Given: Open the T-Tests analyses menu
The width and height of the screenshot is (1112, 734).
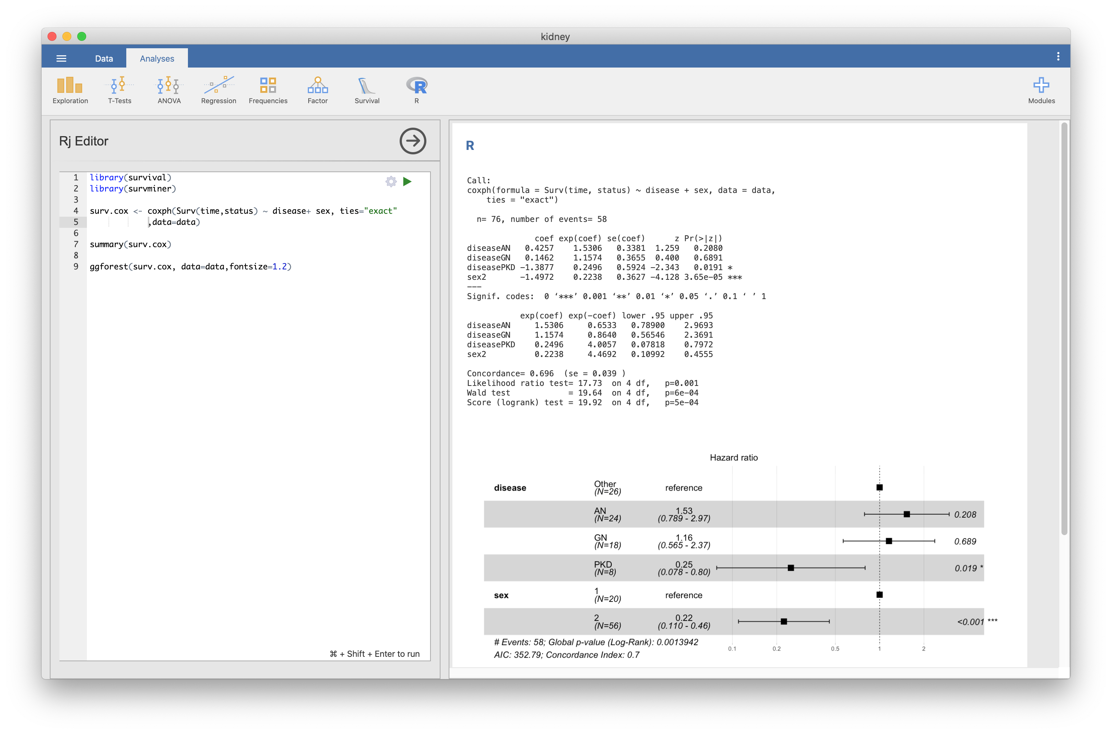Looking at the screenshot, I should coord(120,90).
